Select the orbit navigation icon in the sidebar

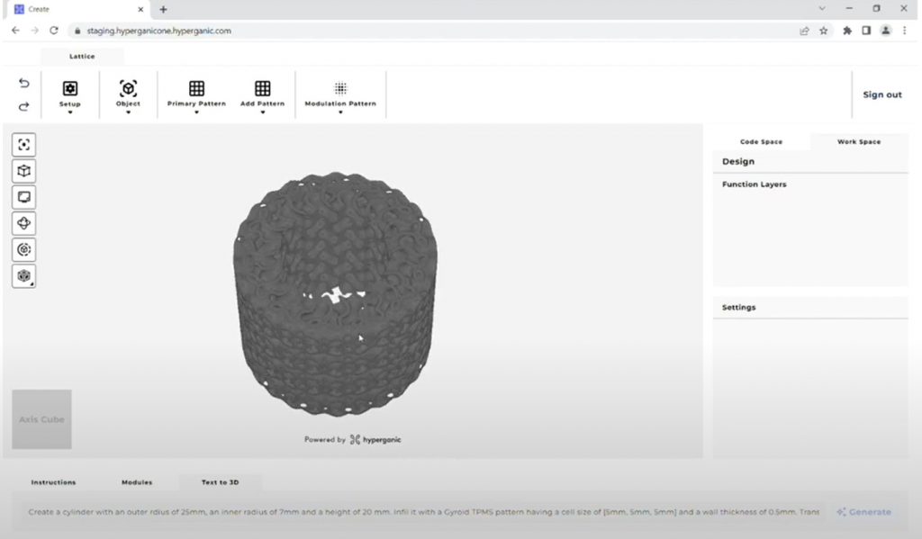point(23,223)
